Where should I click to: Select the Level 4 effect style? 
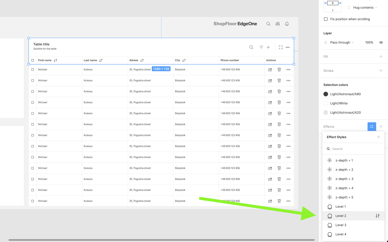click(x=341, y=234)
